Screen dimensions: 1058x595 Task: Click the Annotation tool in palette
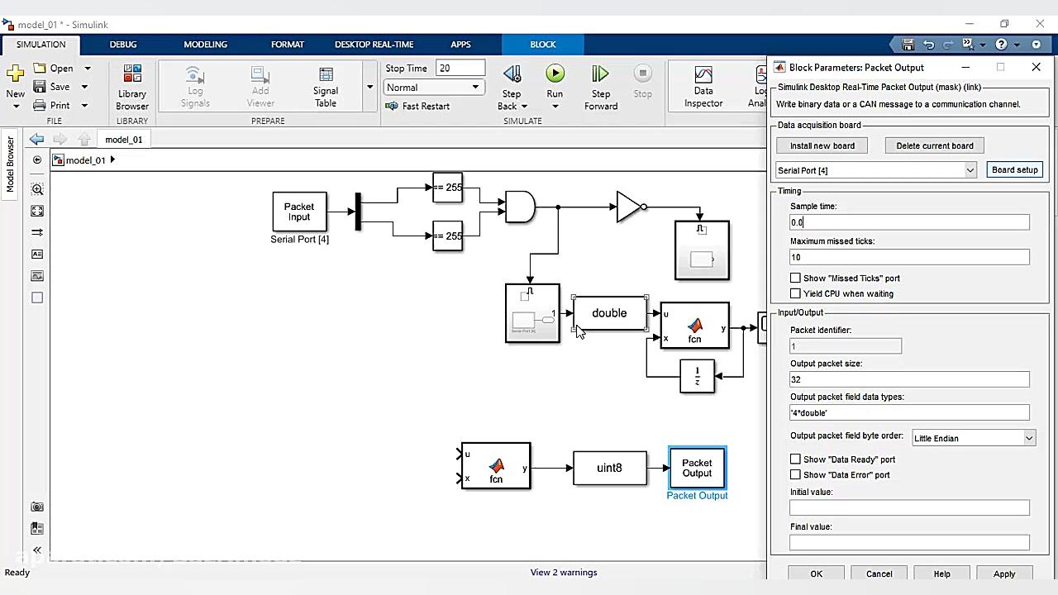pyautogui.click(x=37, y=254)
